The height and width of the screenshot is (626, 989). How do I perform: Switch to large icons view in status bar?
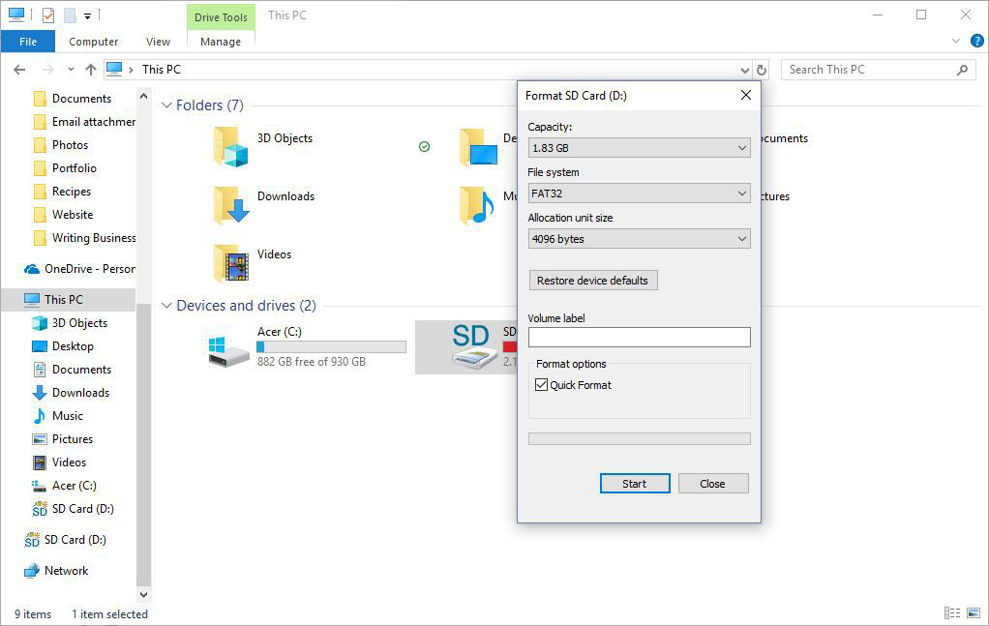click(972, 613)
